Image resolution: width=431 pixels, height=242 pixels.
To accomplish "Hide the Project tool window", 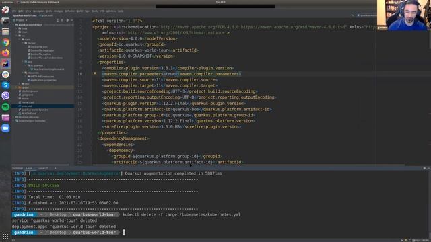I will tap(72, 20).
